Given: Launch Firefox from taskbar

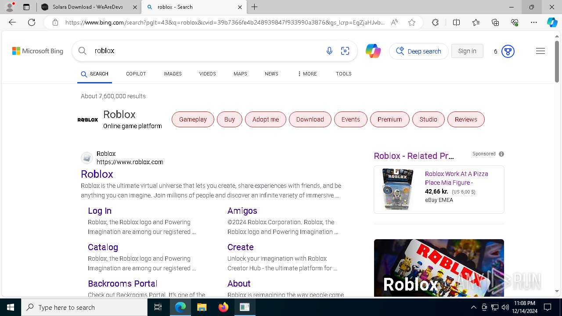Looking at the screenshot, I should coord(223,307).
